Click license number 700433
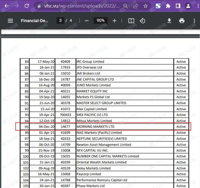The height and width of the screenshot is (188, 200). click(66, 115)
